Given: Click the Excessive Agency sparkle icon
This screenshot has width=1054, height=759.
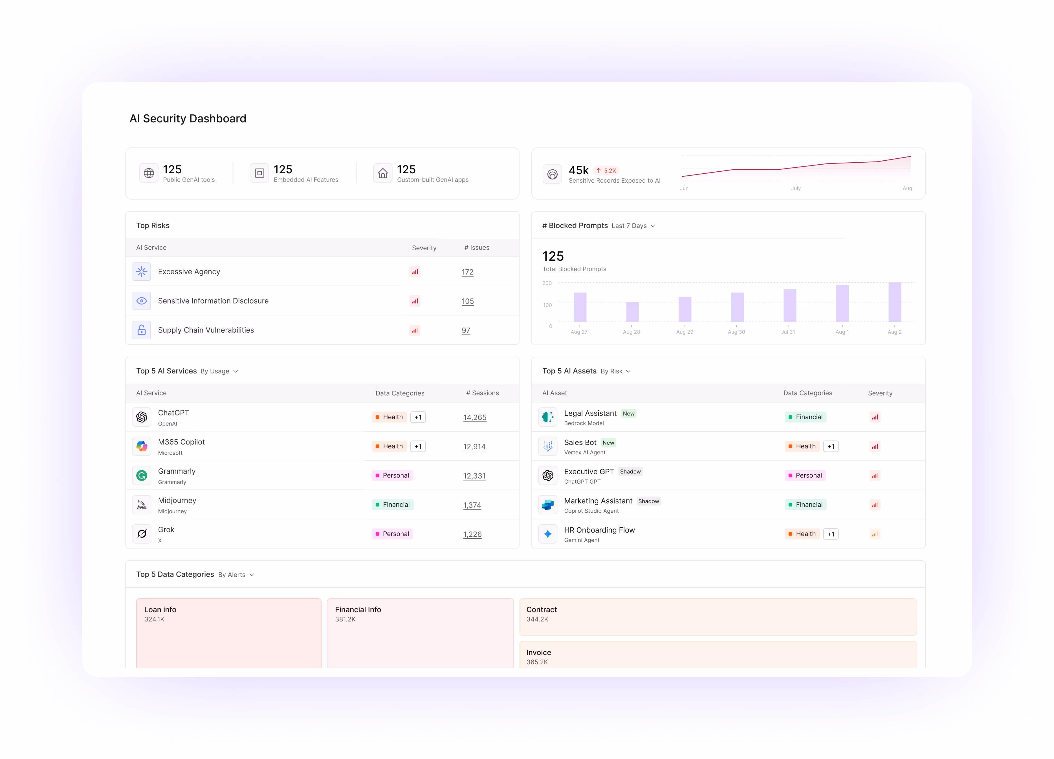Looking at the screenshot, I should 142,272.
